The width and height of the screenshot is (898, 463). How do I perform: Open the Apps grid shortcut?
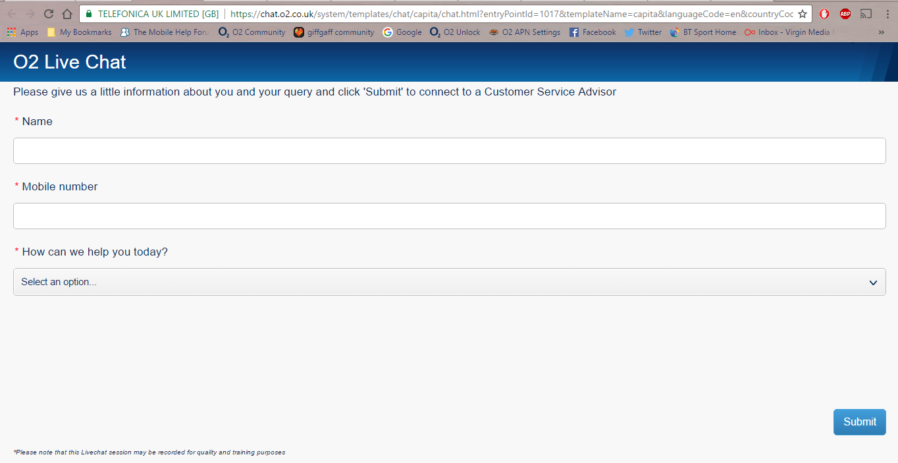[x=22, y=32]
